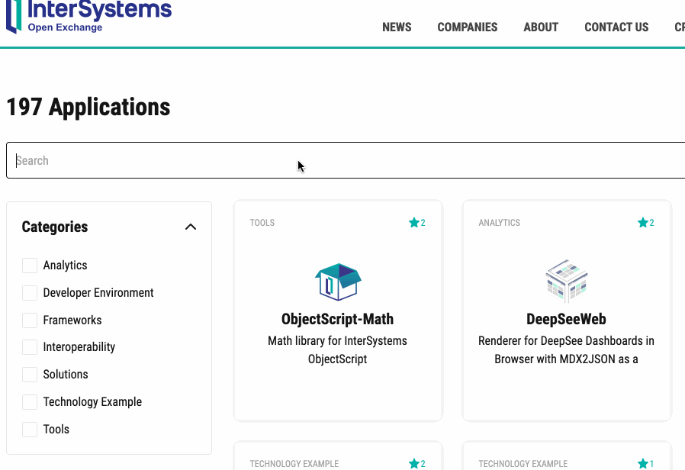
Task: Enable the Developer Environment filter
Action: point(30,293)
